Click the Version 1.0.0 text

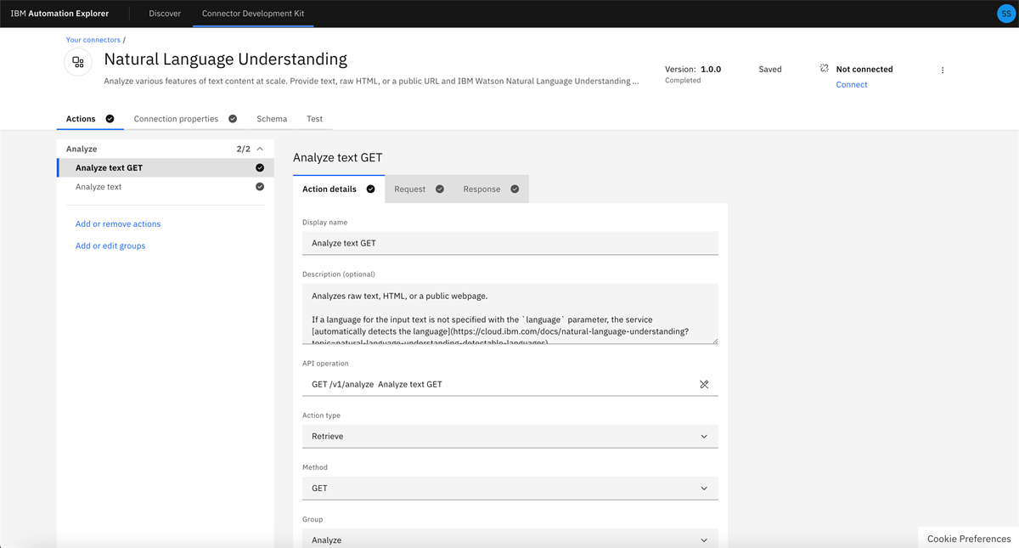pos(693,70)
